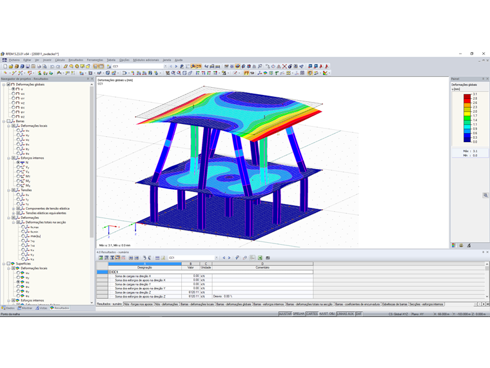Click next arrow in results table toolbar
The image size is (490, 368).
pyautogui.click(x=229, y=258)
